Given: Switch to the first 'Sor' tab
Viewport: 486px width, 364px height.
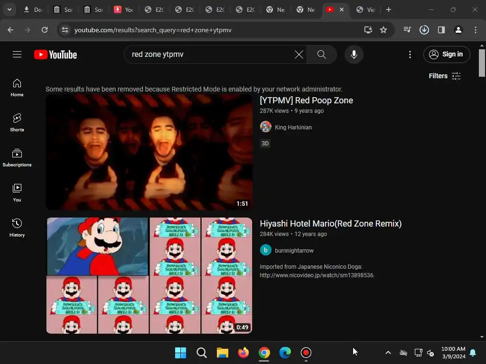Looking at the screenshot, I should click(63, 9).
